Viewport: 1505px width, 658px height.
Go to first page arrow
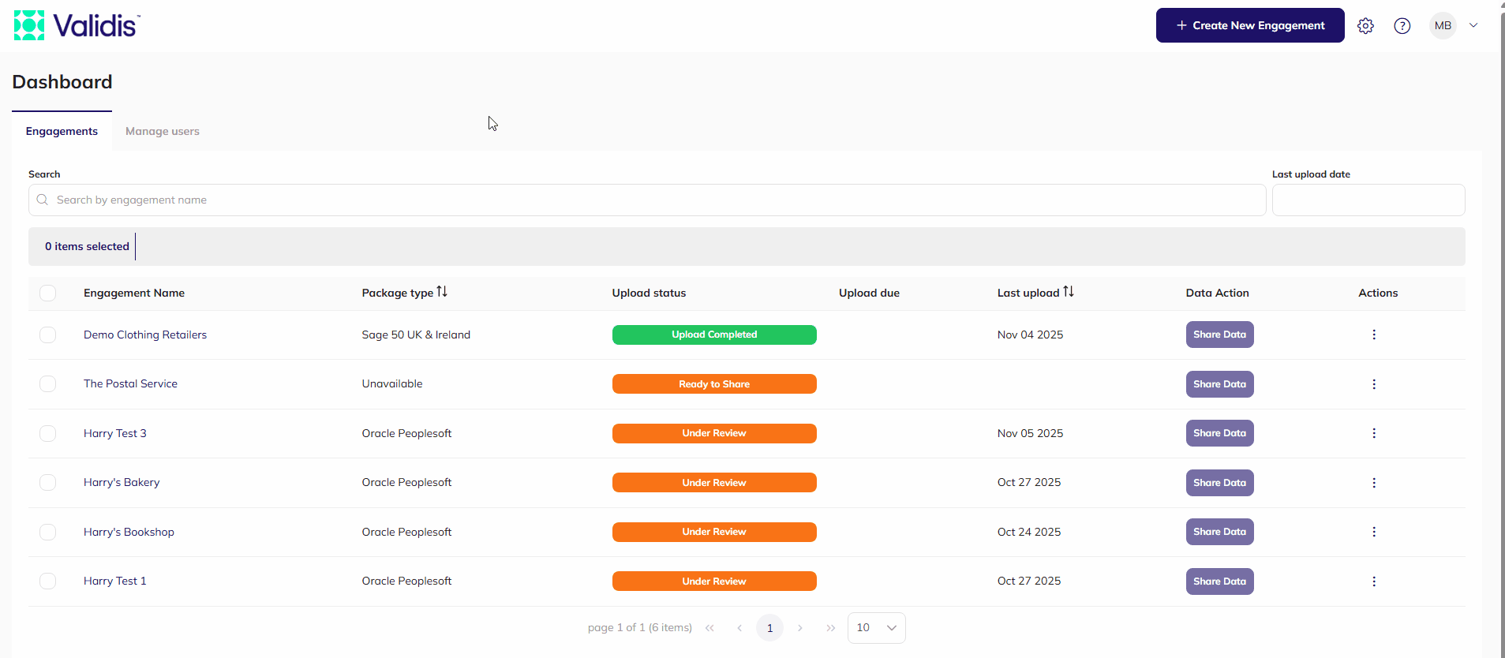(709, 628)
